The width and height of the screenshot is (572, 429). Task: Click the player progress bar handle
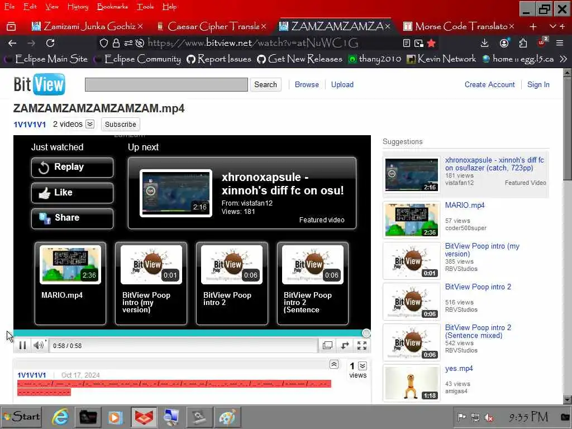click(366, 333)
